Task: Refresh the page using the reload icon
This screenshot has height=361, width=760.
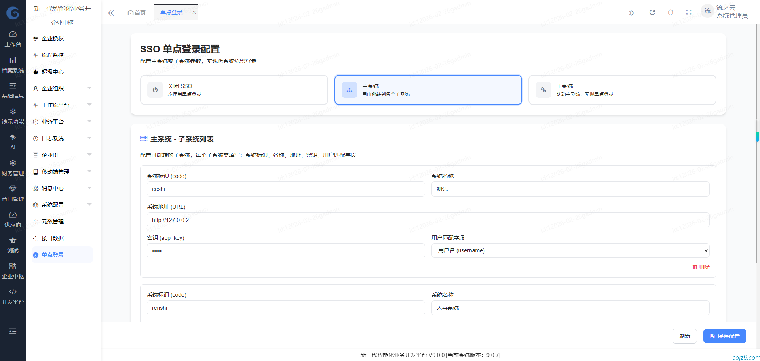Action: [652, 12]
